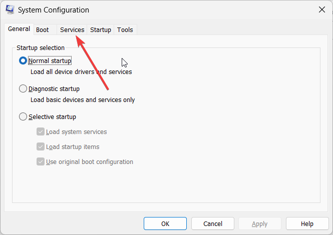
Task: Toggle the Load startup items checkbox
Action: [41, 147]
